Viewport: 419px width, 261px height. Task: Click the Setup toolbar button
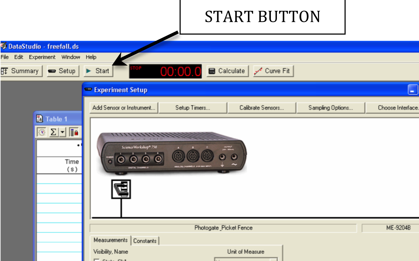pyautogui.click(x=63, y=71)
